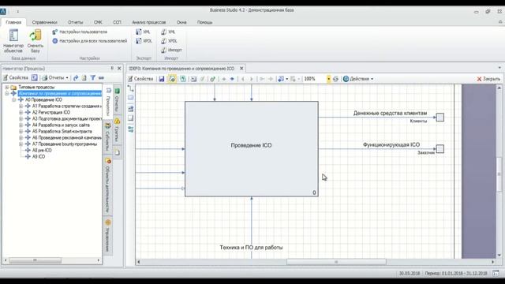Image resolution: width=505 pixels, height=284 pixels.
Task: Close the IDEF0 diagram document tab
Action: tap(241, 69)
